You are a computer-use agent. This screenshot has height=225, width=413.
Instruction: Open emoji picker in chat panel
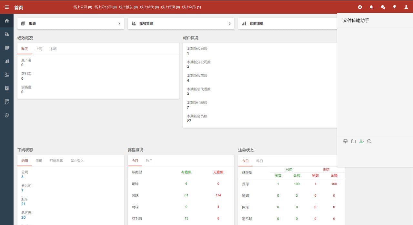345,141
